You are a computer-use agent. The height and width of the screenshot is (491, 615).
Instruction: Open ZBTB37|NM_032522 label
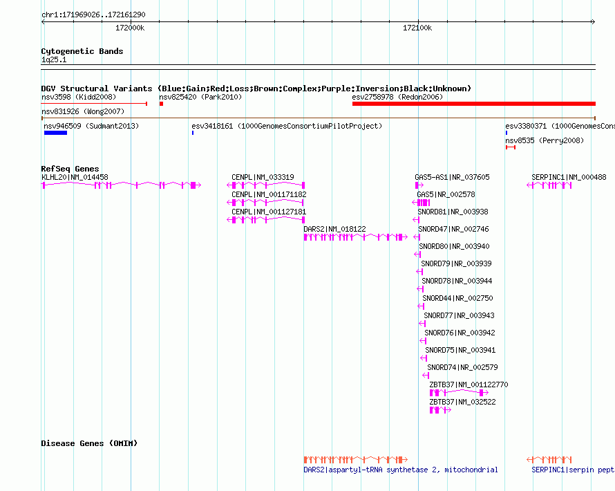[x=462, y=402]
